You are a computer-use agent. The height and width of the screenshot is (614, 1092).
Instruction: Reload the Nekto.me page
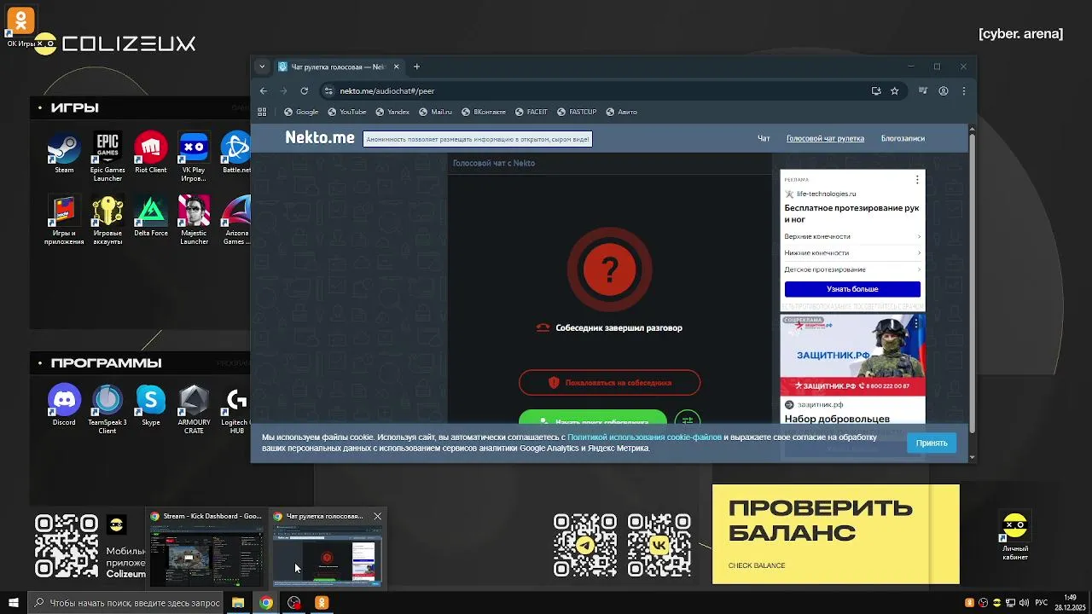point(304,91)
